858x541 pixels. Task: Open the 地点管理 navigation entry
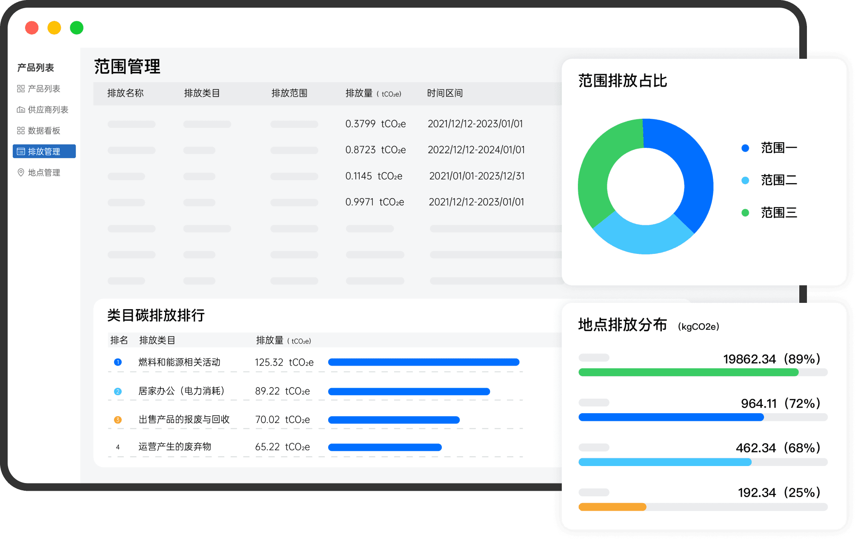pyautogui.click(x=43, y=172)
